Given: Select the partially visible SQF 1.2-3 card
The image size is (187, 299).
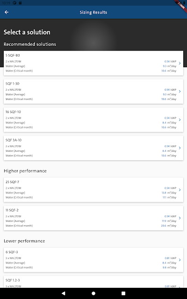Looking at the screenshot, I should pyautogui.click(x=93, y=282).
